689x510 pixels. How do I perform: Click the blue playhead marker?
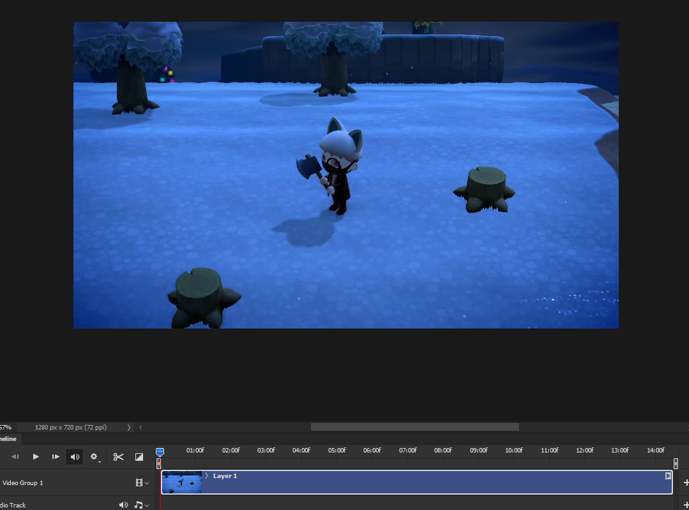[x=160, y=452]
